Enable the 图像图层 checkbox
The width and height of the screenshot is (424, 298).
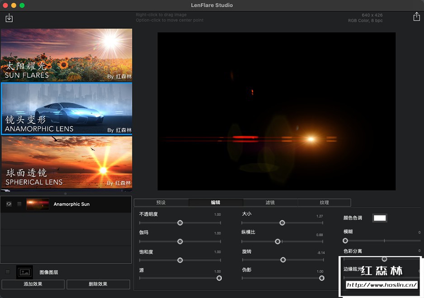(x=8, y=272)
